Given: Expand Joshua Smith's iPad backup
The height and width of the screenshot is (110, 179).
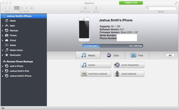Looking at the screenshot, I should (x=2, y=71).
